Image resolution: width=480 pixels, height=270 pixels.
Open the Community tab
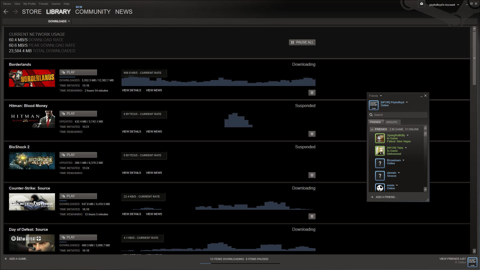[93, 12]
